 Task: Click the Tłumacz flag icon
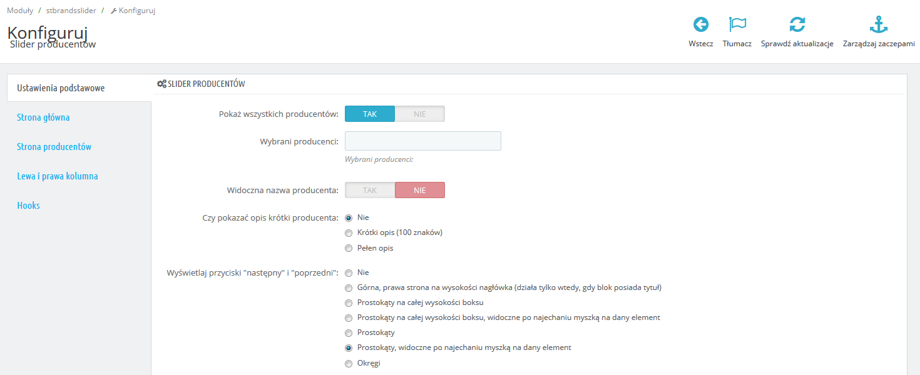737,25
